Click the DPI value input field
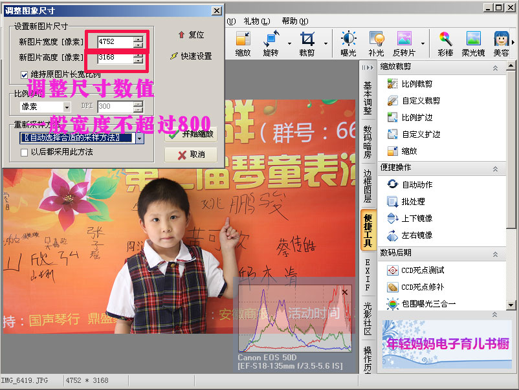Screen dimensions: 519x390 (116, 107)
